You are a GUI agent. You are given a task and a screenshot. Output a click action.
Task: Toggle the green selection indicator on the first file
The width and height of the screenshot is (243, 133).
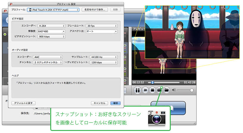[x=5, y=34]
